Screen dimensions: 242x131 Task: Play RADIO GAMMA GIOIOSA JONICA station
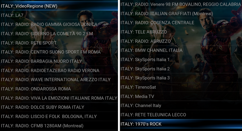point(59,24)
